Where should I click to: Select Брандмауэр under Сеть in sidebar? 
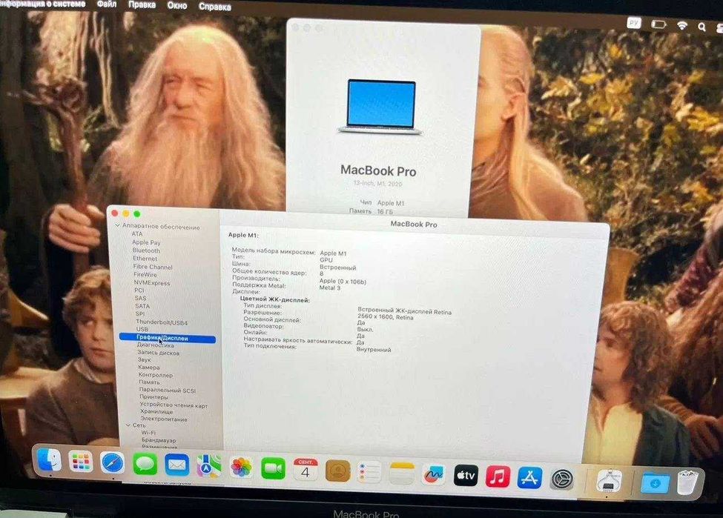(x=159, y=440)
